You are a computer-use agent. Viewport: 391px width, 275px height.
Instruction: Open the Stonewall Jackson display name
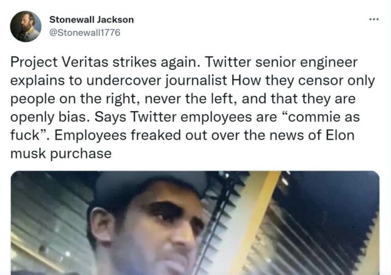[x=92, y=20]
